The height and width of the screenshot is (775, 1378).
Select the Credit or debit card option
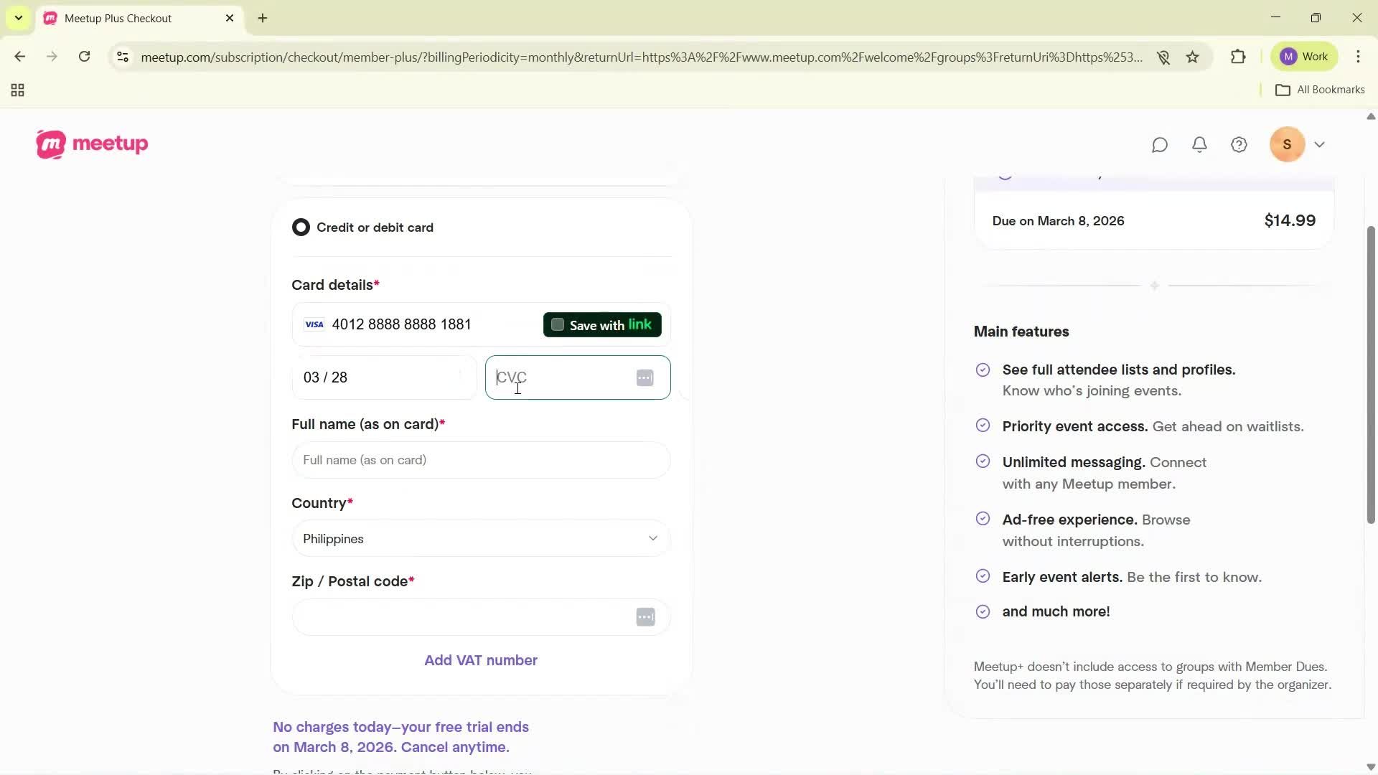coord(301,227)
